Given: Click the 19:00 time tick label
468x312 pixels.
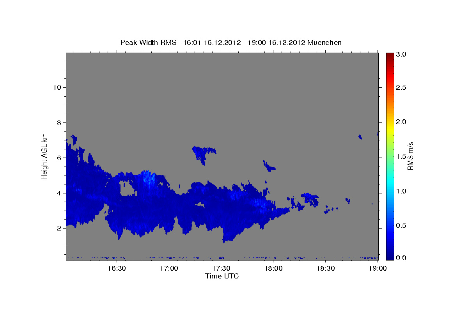Looking at the screenshot, I should coord(378,268).
